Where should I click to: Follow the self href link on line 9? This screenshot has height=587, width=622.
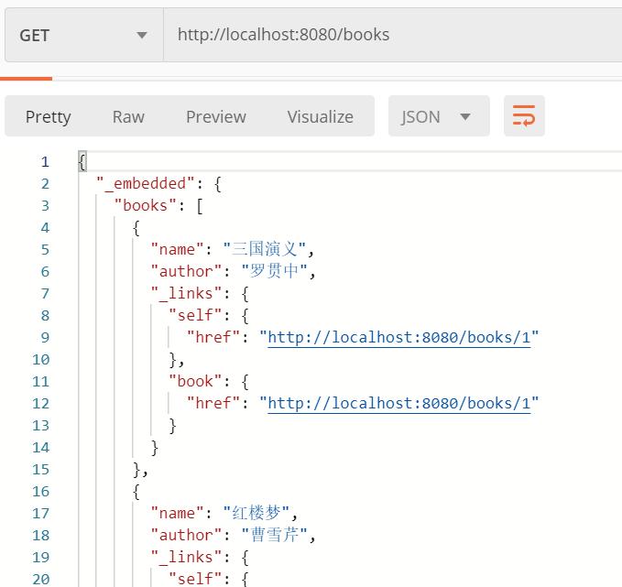[x=398, y=337]
